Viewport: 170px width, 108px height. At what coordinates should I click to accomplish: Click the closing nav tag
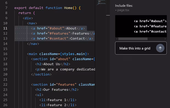[33, 44]
